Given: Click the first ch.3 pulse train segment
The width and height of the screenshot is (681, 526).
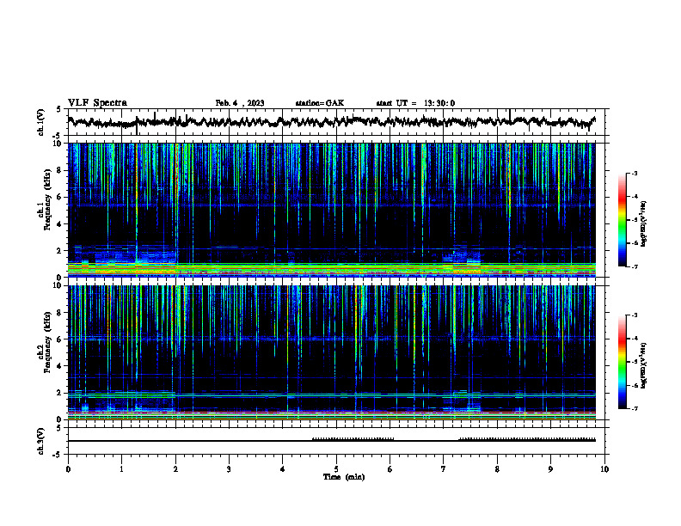Looking at the screenshot, I should [353, 439].
